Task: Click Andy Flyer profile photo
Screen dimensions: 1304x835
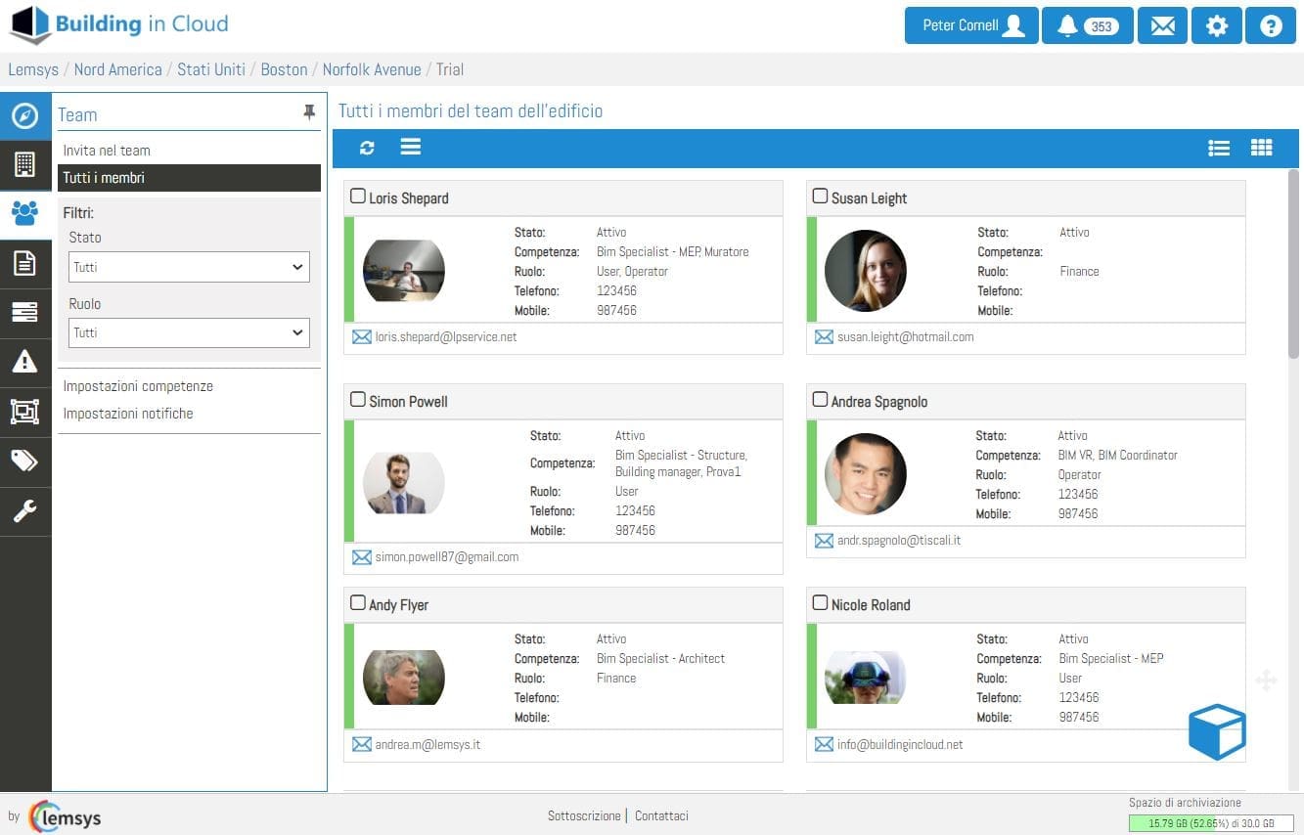Action: pyautogui.click(x=404, y=678)
